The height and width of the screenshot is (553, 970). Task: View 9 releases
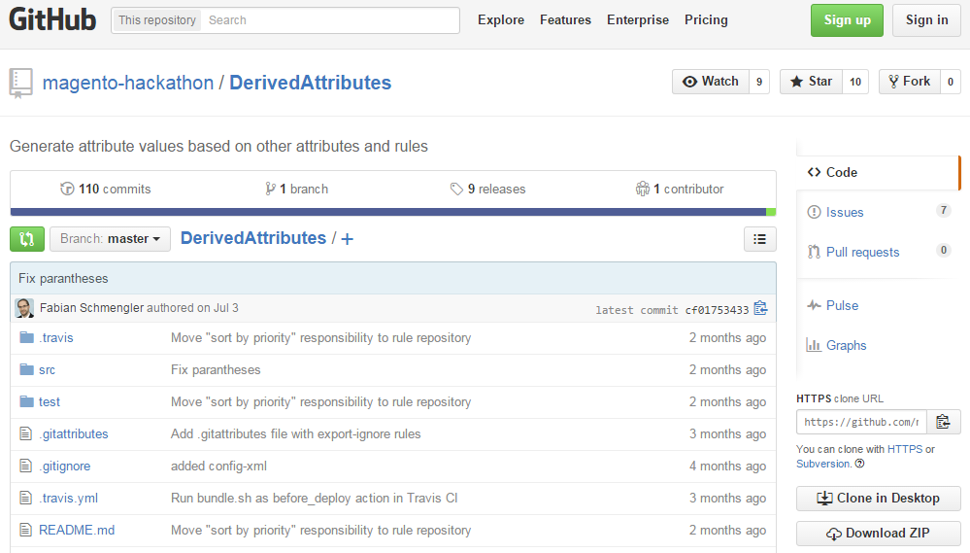point(488,189)
